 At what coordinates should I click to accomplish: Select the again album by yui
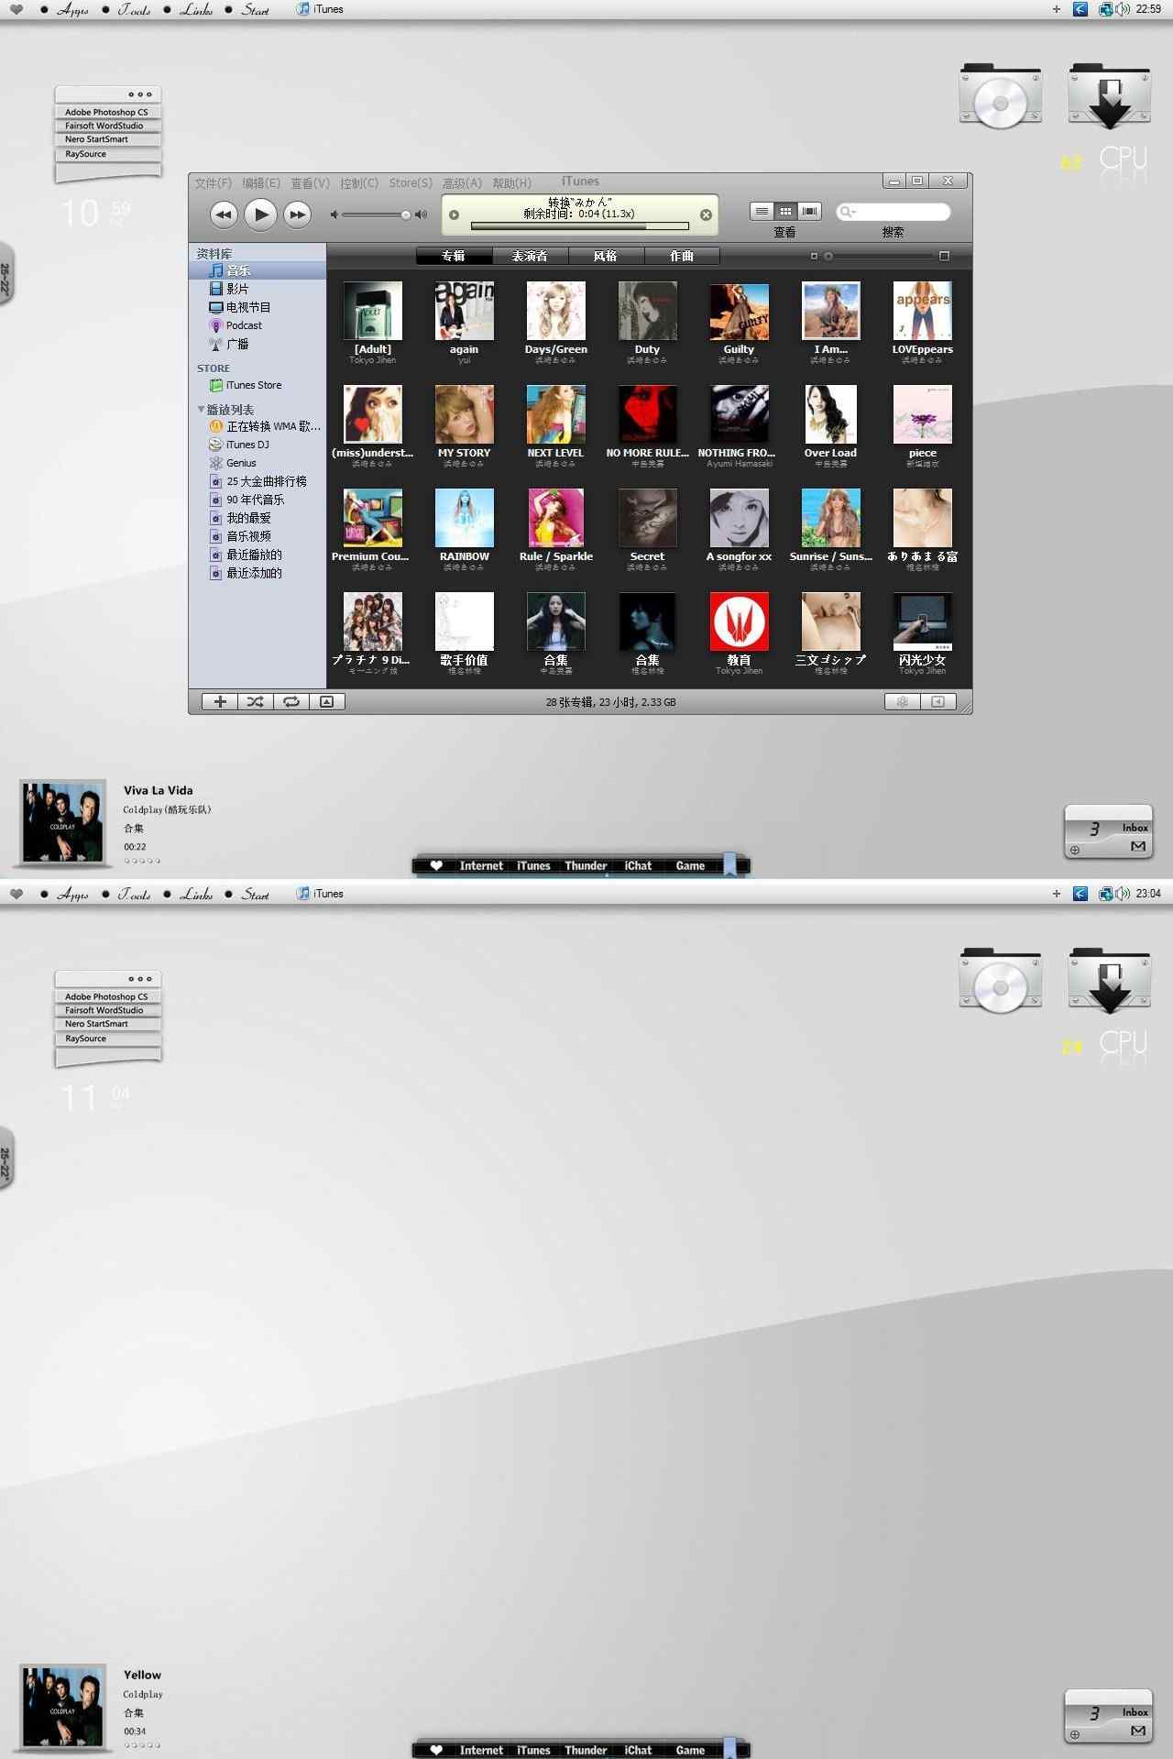[465, 311]
